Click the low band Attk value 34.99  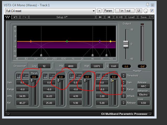click(23, 96)
